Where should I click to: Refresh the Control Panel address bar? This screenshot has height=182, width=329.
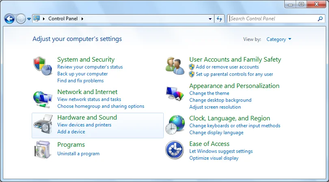220,19
